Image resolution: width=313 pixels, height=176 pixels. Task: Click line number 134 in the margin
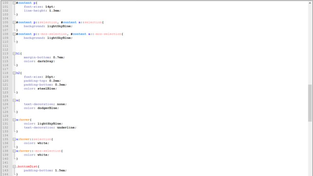coord(5,135)
